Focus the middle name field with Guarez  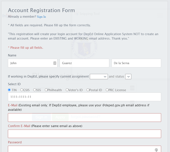click(x=84, y=63)
